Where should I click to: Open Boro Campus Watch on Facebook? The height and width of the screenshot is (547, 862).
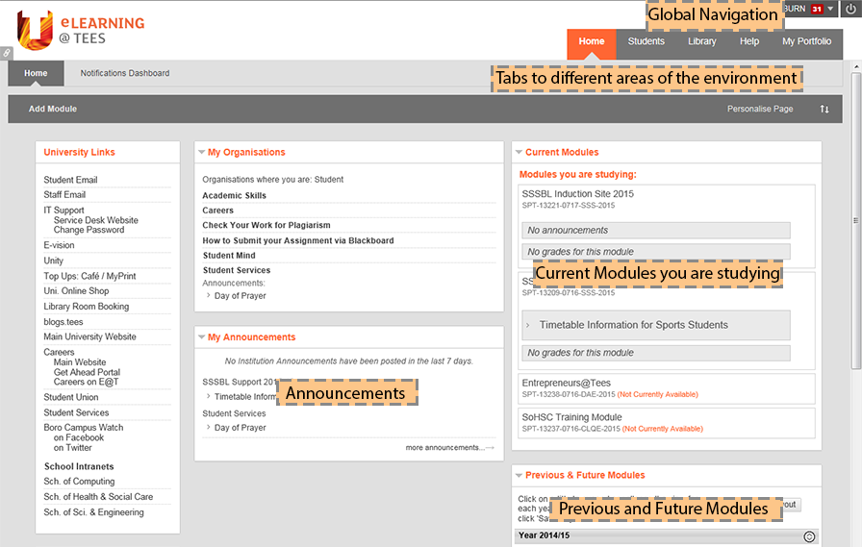(x=79, y=437)
